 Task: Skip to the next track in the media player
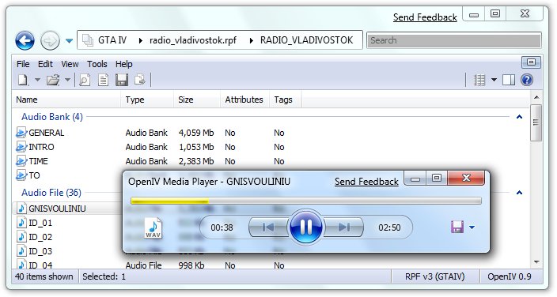pos(344,227)
